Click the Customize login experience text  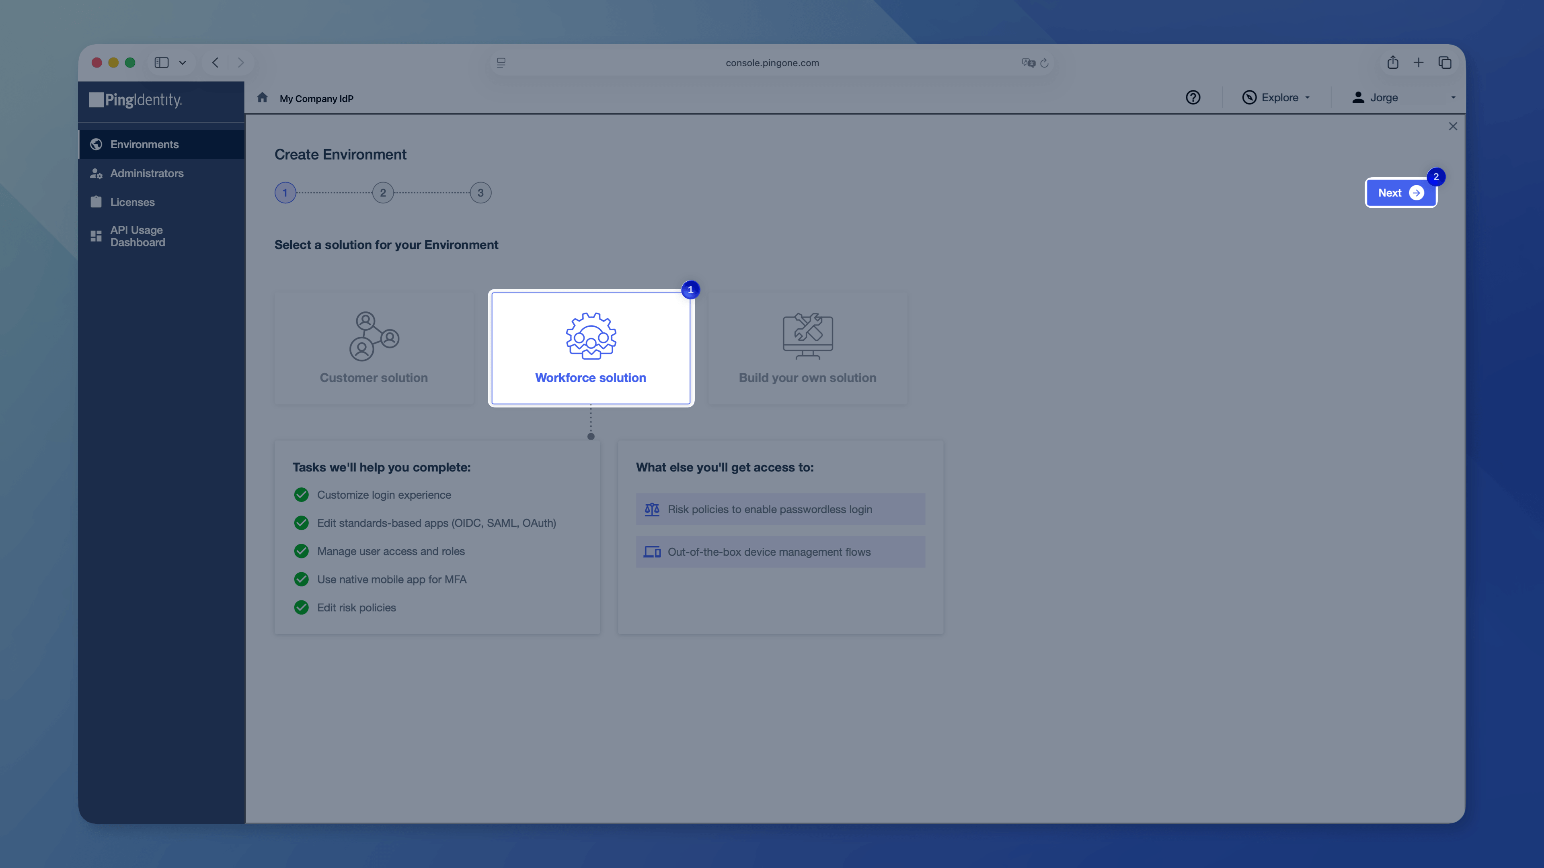point(384,495)
